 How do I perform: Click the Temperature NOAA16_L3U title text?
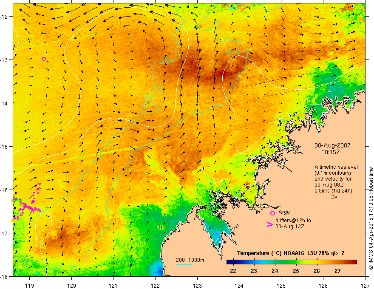[x=291, y=253]
